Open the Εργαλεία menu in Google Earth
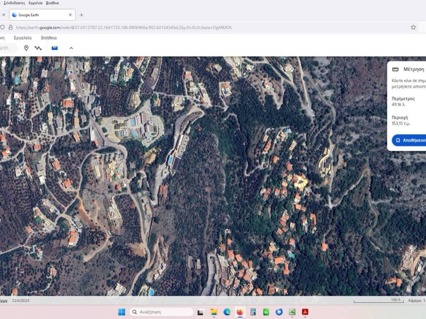 pos(23,38)
